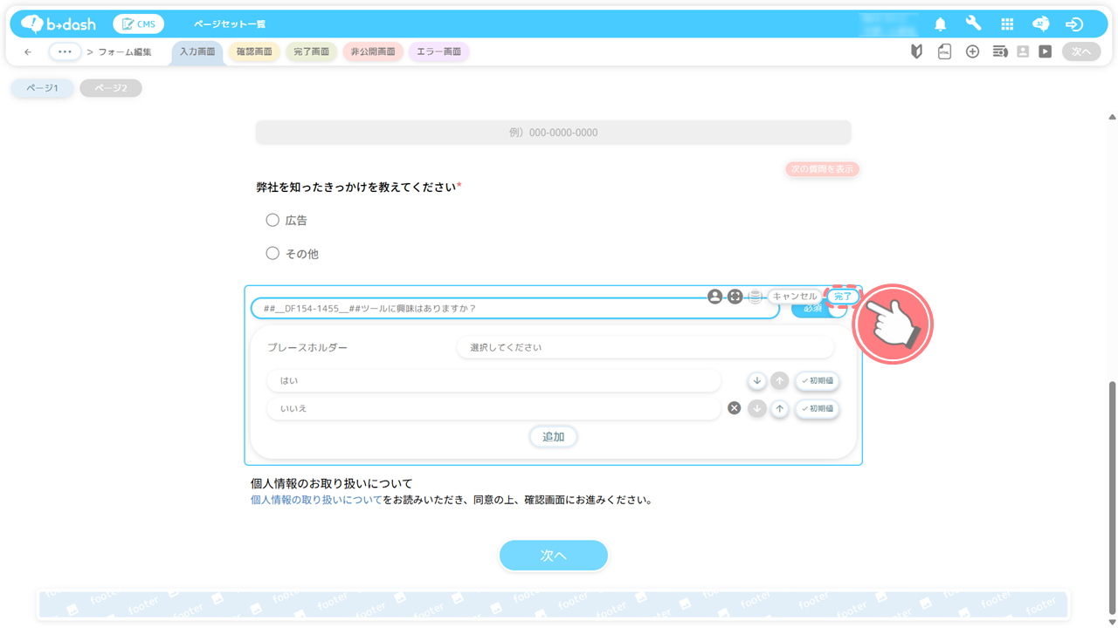
Task: Click the 完了 button
Action: (x=843, y=297)
